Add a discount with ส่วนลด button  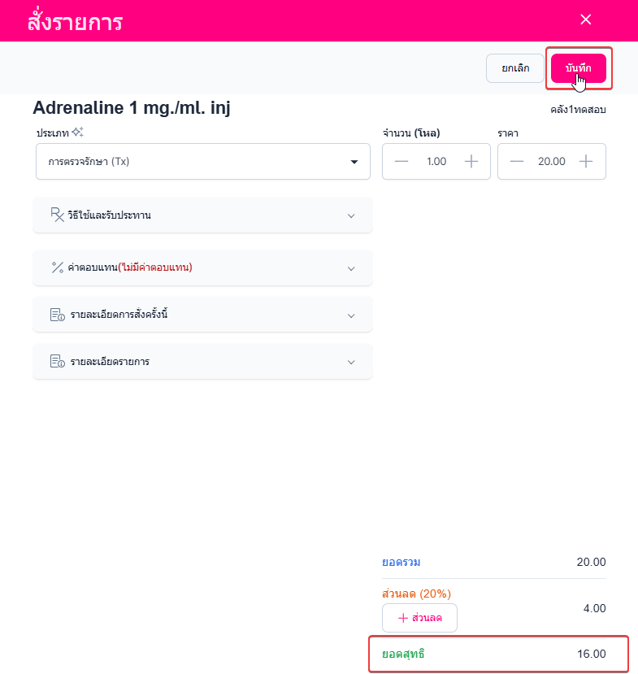[419, 618]
